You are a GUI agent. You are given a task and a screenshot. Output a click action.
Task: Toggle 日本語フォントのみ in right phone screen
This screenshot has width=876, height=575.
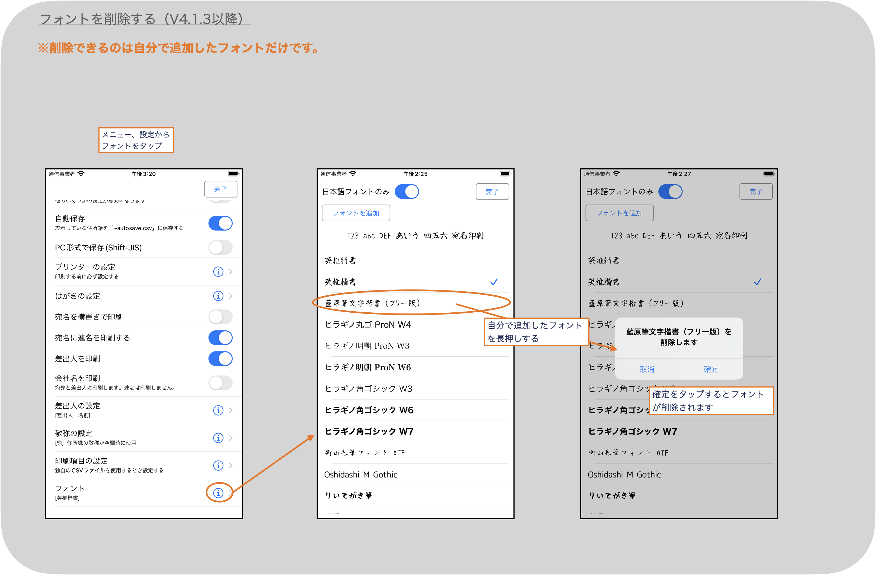tap(670, 192)
